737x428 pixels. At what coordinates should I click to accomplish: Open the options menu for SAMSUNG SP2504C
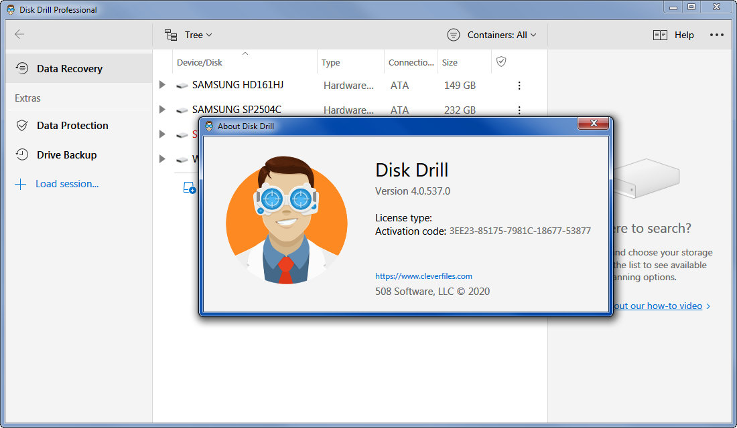pyautogui.click(x=519, y=110)
